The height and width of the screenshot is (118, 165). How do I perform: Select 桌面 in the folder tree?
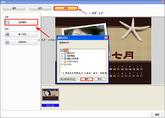click(66, 50)
